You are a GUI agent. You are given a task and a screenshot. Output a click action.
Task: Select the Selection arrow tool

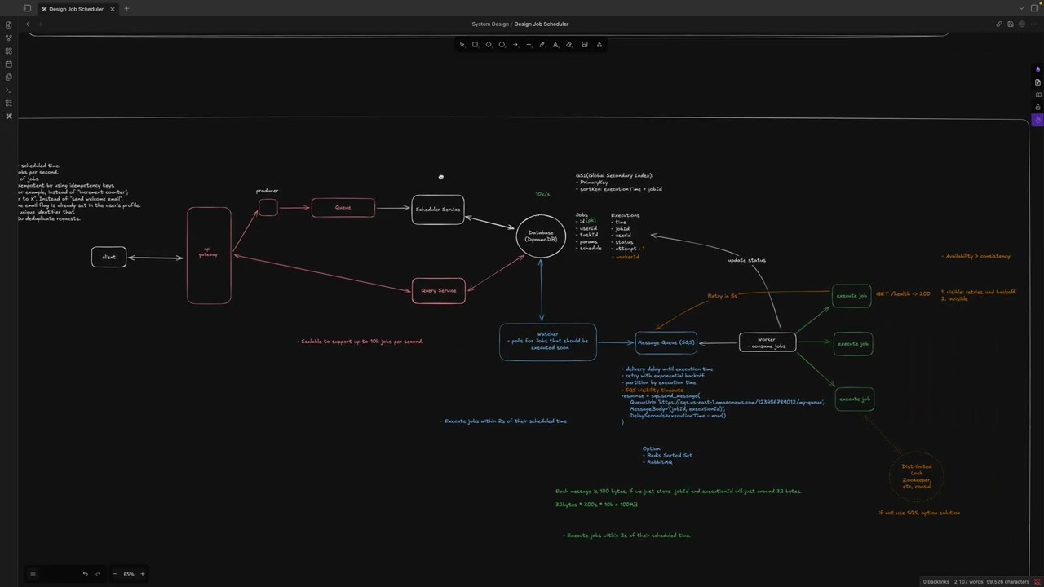pyautogui.click(x=462, y=45)
